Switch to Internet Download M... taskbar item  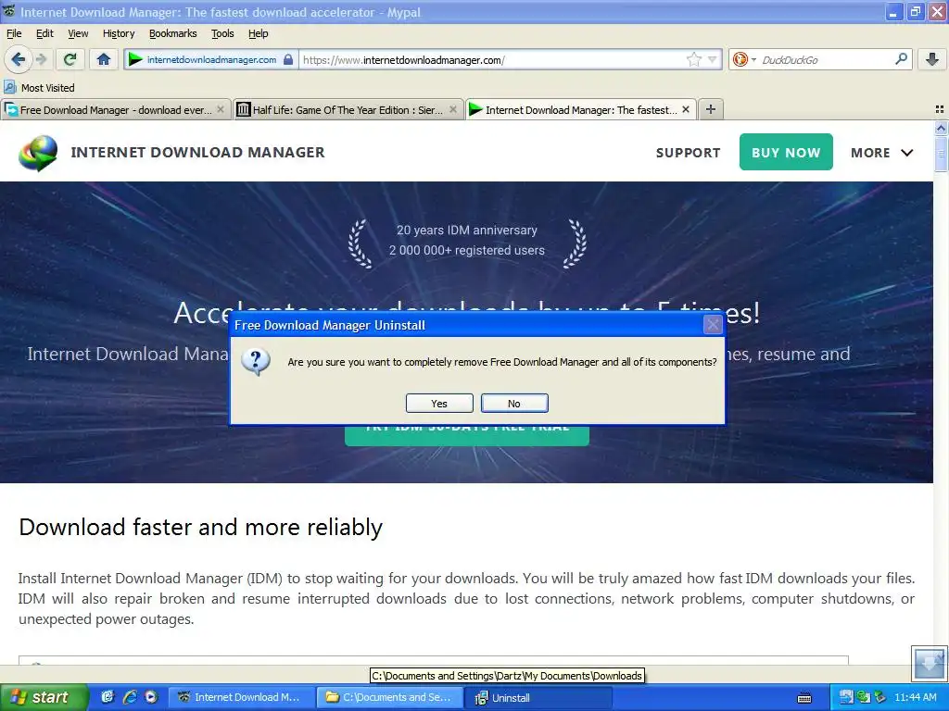coord(240,698)
